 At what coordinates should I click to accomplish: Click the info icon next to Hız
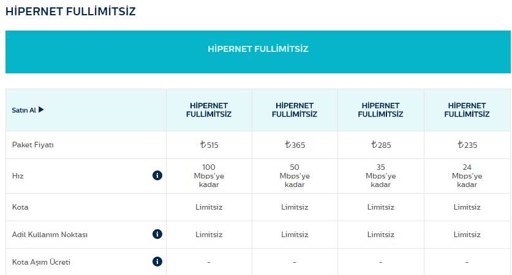[157, 176]
